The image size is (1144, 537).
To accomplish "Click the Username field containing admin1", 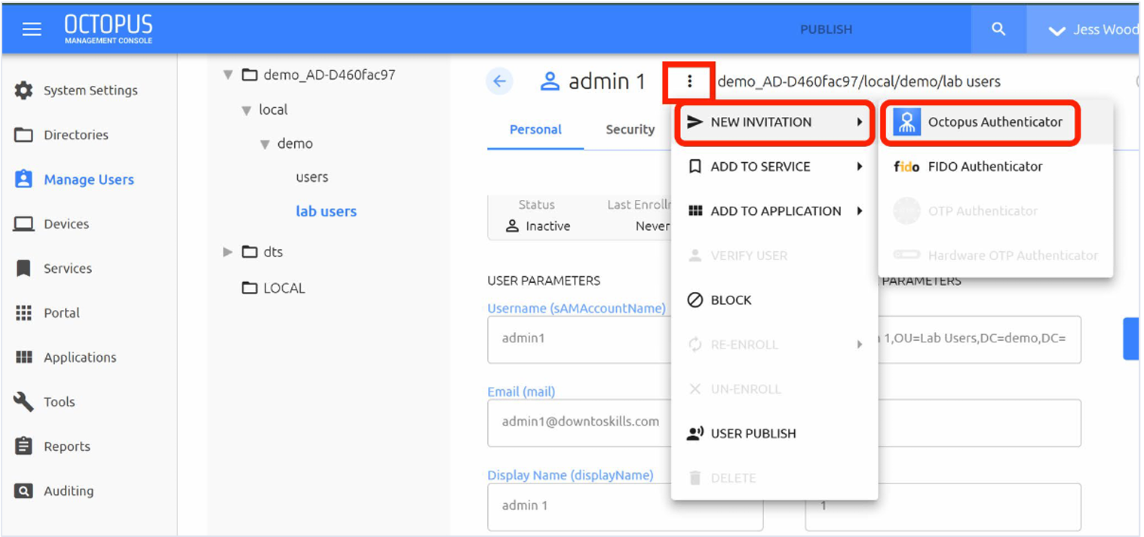I will (x=579, y=339).
